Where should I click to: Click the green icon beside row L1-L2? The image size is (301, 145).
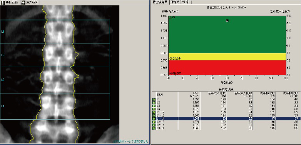click(x=154, y=112)
